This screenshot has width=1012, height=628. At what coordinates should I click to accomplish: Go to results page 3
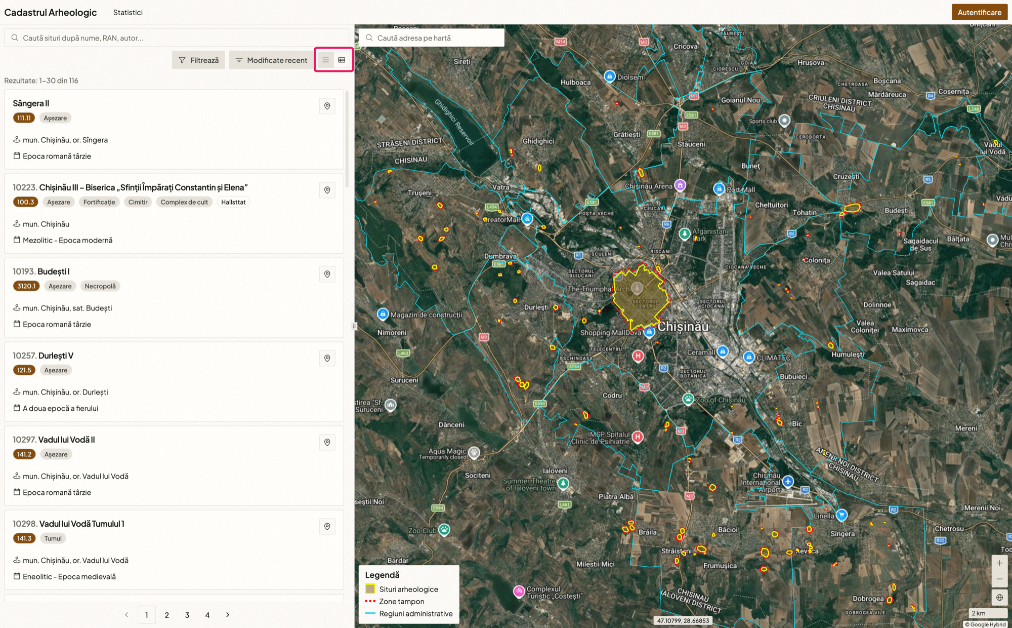[187, 615]
